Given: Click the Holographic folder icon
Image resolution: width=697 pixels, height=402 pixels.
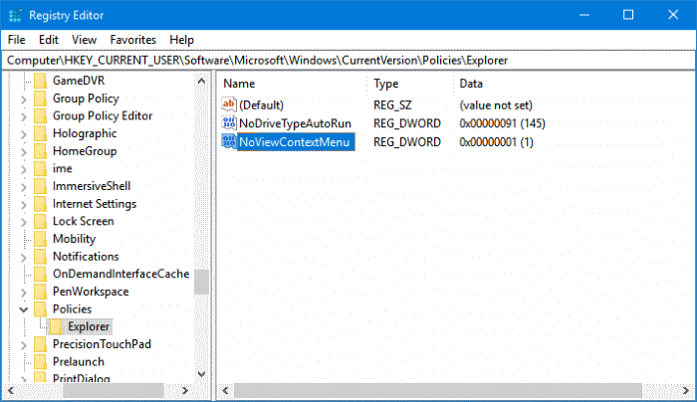Looking at the screenshot, I should pyautogui.click(x=40, y=133).
